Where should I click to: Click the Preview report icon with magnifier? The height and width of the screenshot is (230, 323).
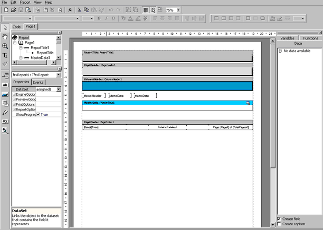point(28,10)
